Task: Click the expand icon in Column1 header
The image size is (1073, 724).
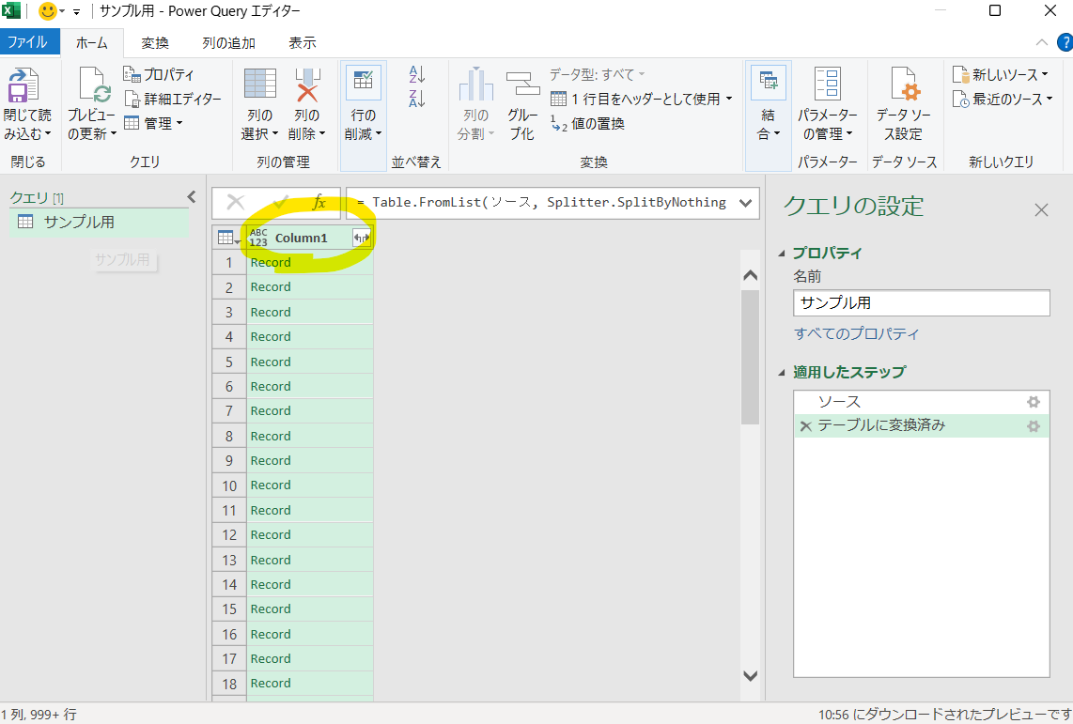Action: [361, 239]
